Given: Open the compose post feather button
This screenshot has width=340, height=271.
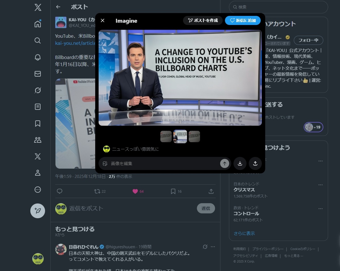Looking at the screenshot, I should [x=37, y=211].
